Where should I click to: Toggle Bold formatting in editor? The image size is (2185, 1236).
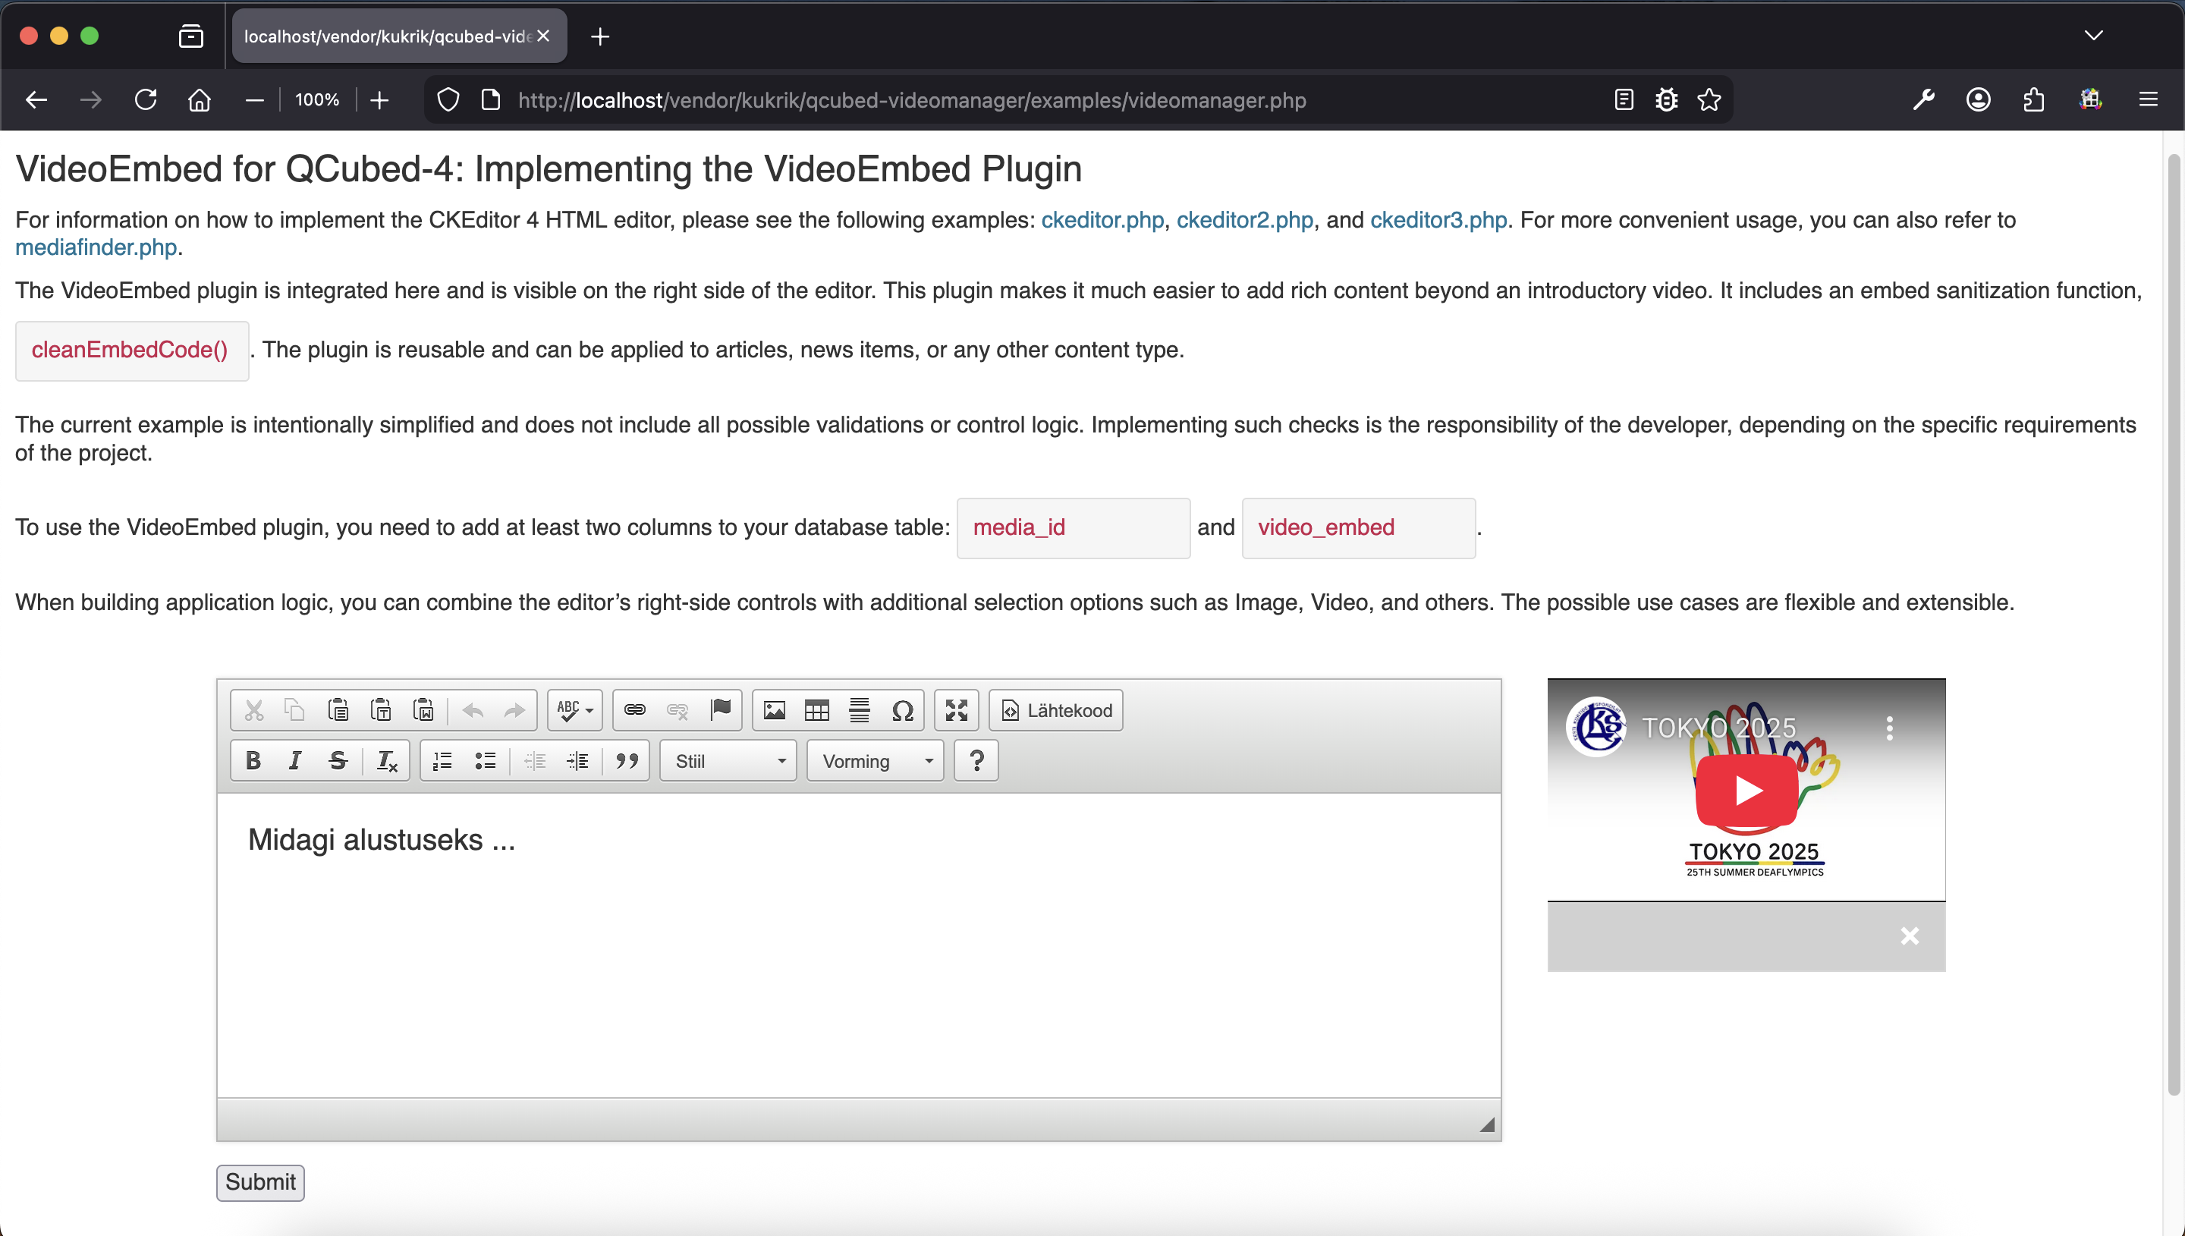(253, 760)
